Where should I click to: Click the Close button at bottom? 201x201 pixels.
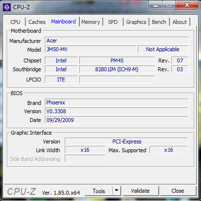click(x=178, y=191)
